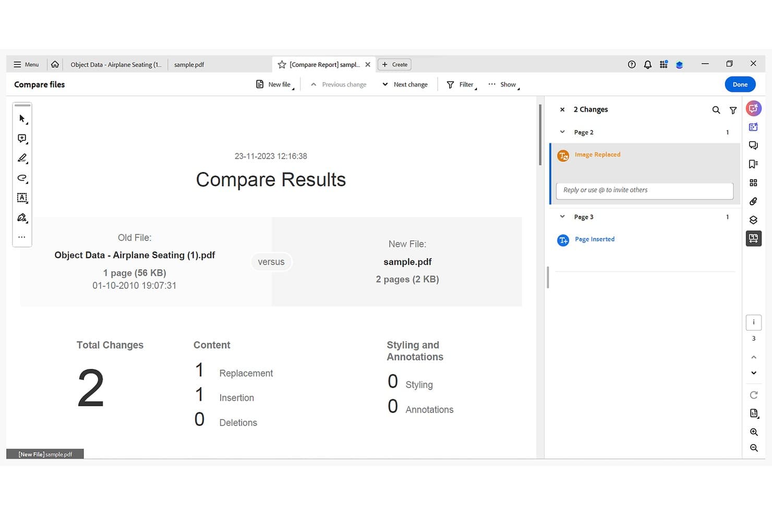Open the page thumbnails grid panel
The image size is (772, 515).
click(x=753, y=183)
